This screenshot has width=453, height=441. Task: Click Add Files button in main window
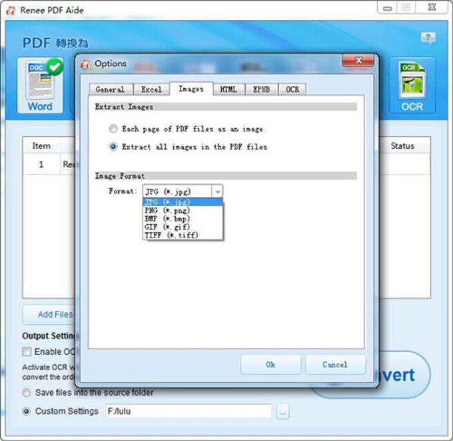click(49, 314)
